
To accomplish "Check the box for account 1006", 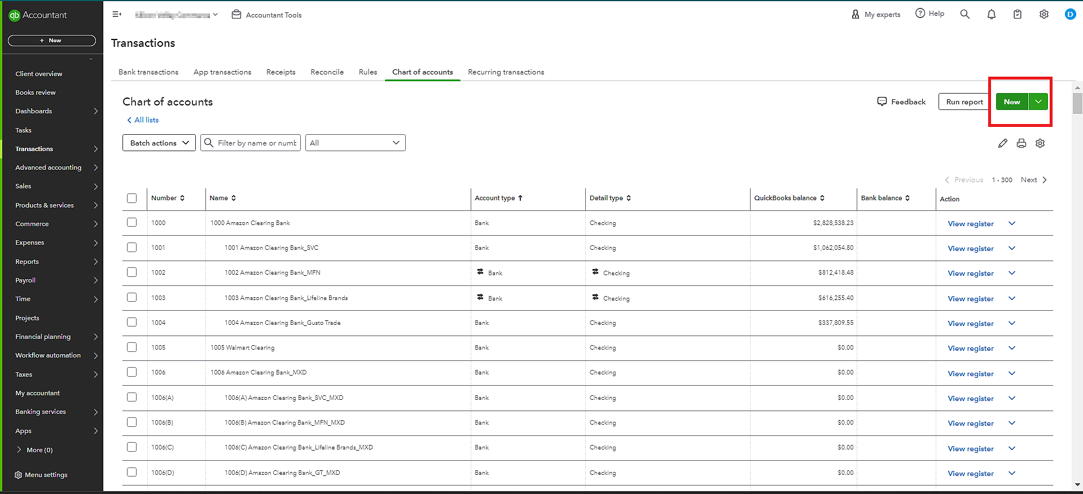I will coord(132,372).
